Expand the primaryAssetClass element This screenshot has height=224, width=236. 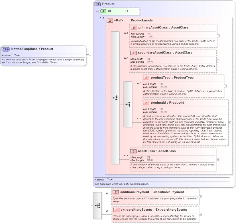218,36
